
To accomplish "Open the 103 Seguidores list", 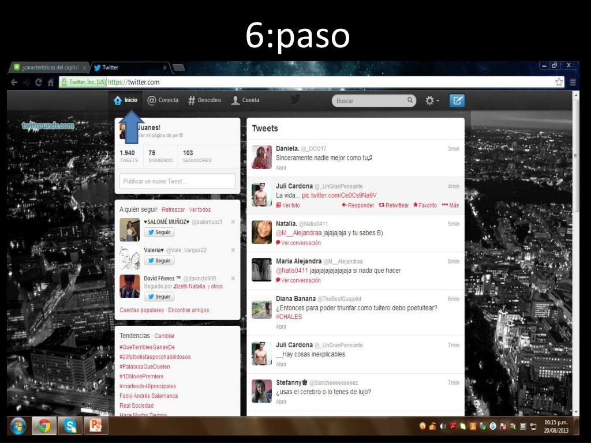I will [x=197, y=156].
